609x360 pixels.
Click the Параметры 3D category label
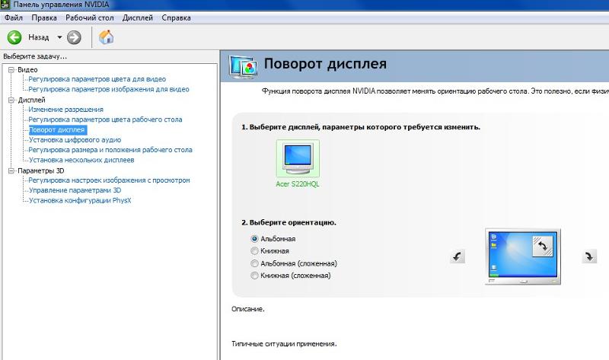tap(41, 171)
